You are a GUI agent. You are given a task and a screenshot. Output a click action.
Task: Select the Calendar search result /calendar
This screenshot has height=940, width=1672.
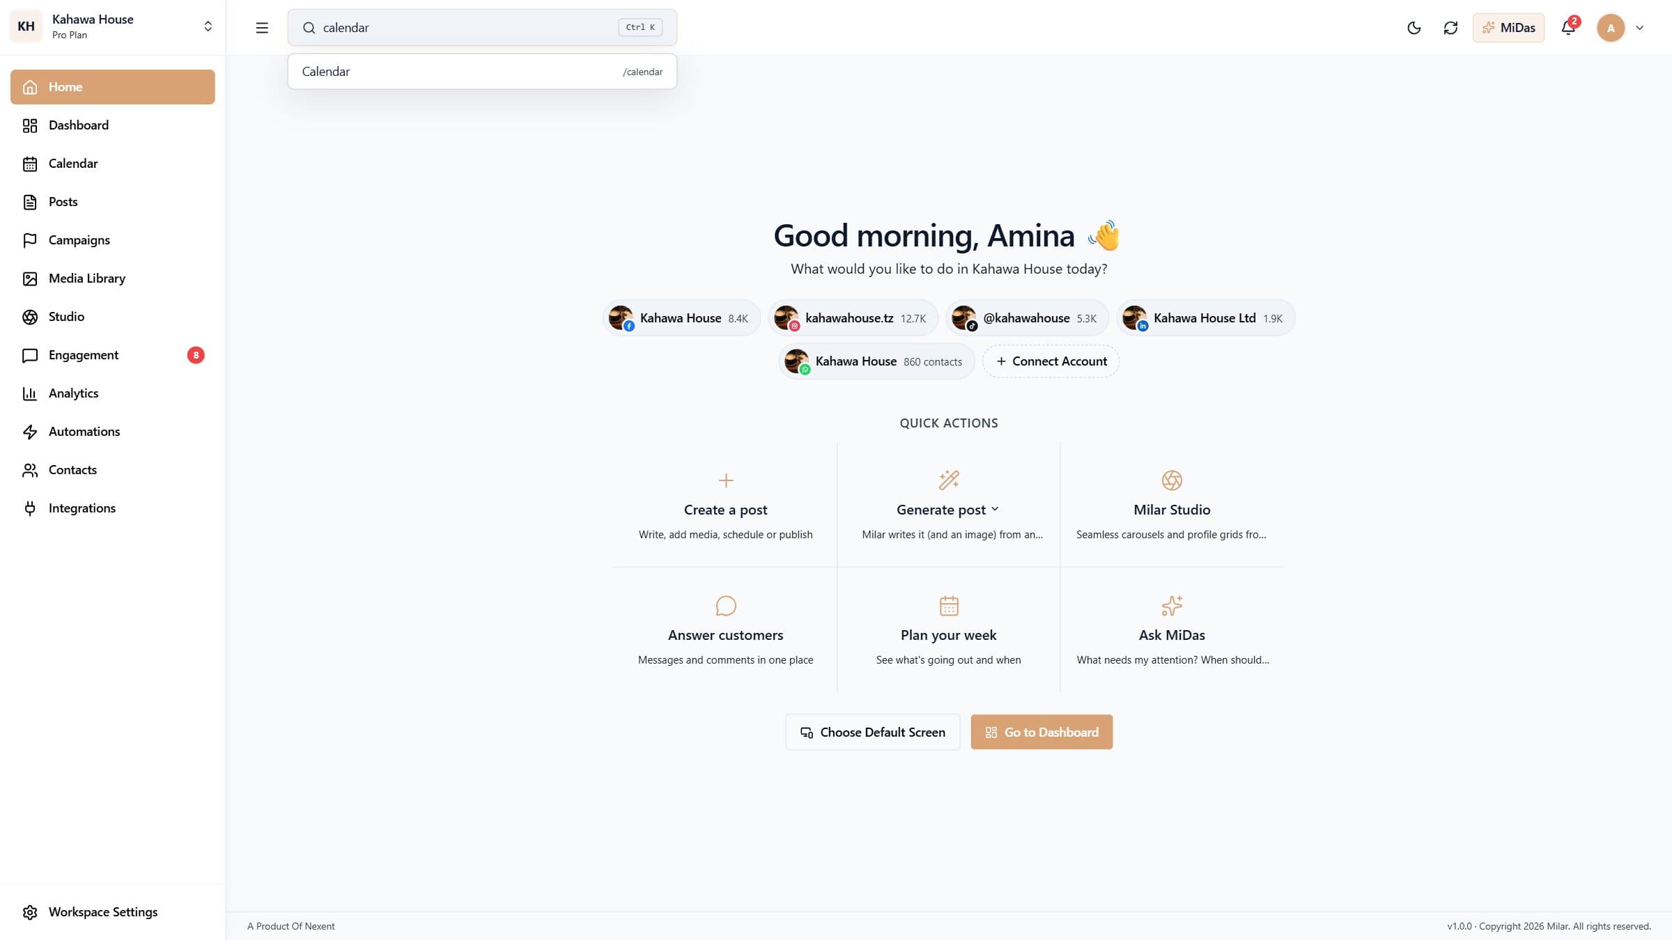pyautogui.click(x=482, y=72)
